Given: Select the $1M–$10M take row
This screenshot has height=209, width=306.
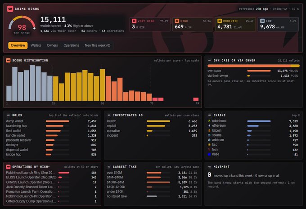Looking at the screenshot, I should pos(152,178).
